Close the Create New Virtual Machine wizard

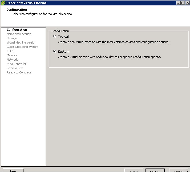click(x=187, y=3)
